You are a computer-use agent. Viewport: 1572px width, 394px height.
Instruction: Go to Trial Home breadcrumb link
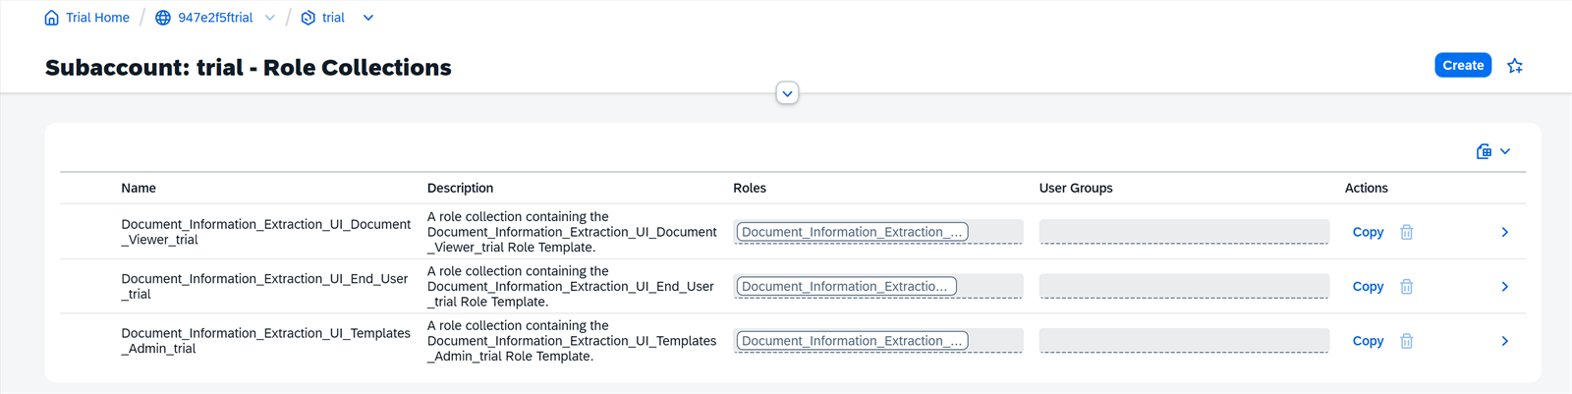(97, 18)
